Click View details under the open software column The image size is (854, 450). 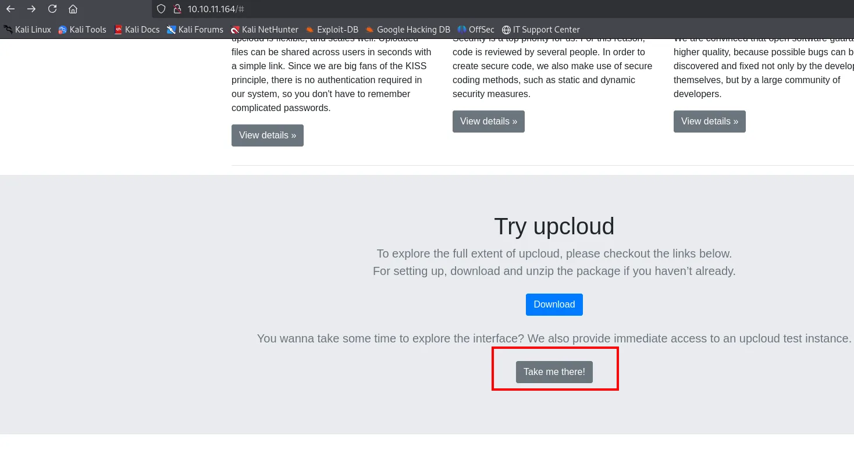710,122
